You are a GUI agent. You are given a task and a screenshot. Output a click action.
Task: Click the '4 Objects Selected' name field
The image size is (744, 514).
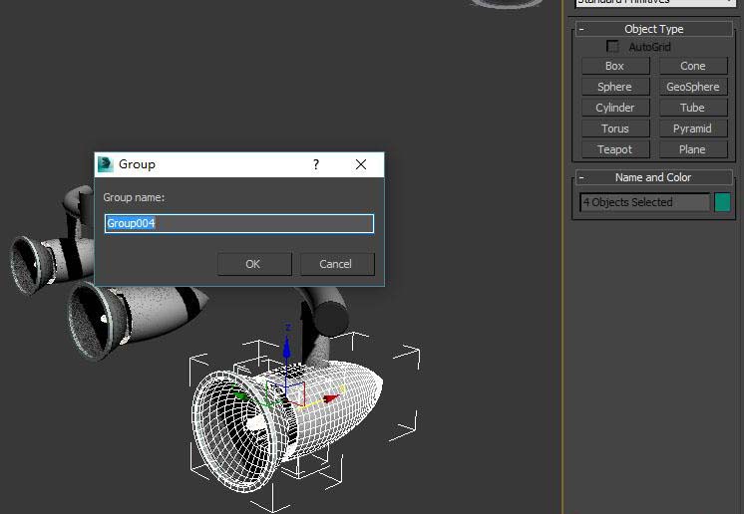645,202
